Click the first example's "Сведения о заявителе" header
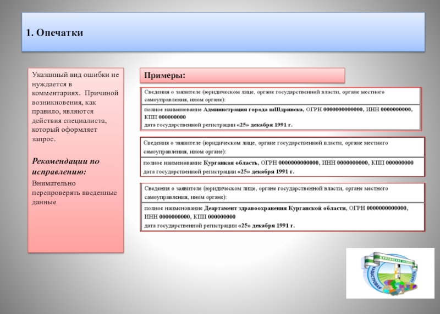Viewport: 440px width, 314px height. click(264, 96)
